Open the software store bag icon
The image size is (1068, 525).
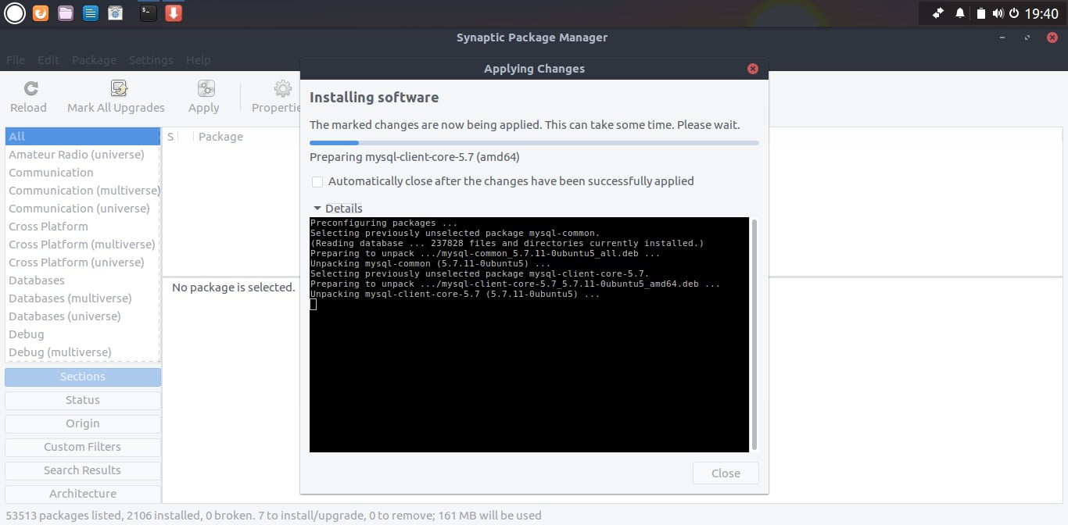[115, 13]
